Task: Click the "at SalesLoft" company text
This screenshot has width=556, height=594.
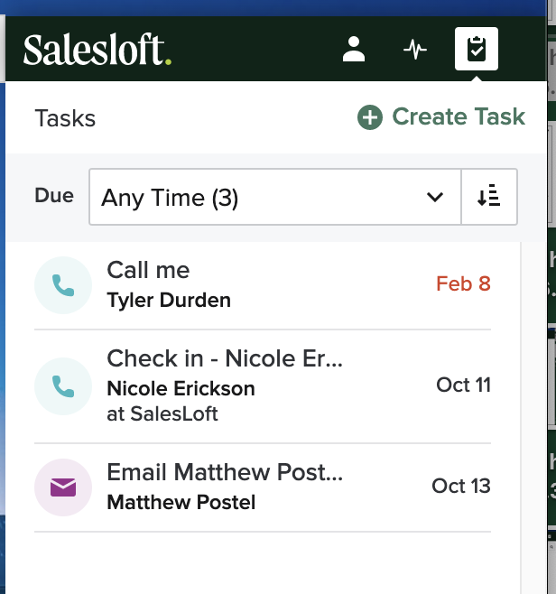Action: 162,414
